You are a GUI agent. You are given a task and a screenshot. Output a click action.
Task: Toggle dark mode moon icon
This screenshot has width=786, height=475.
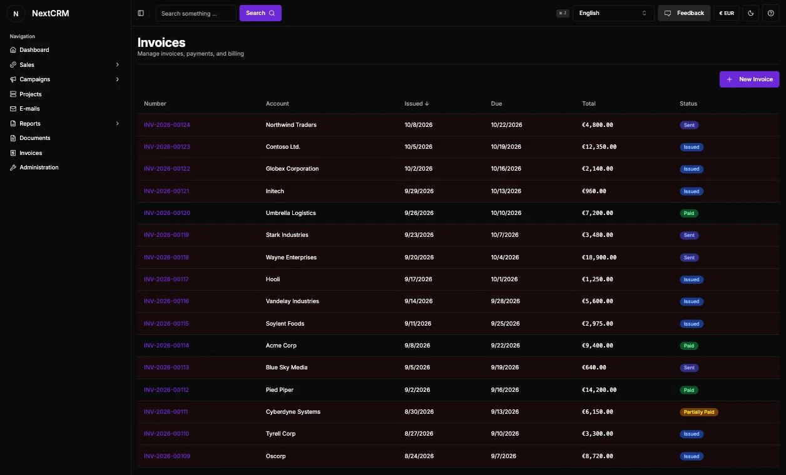751,13
